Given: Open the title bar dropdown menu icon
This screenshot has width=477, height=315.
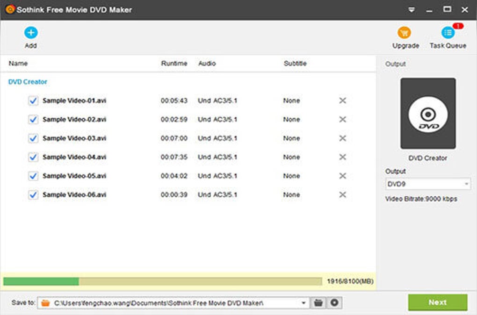Looking at the screenshot, I should click(x=412, y=10).
